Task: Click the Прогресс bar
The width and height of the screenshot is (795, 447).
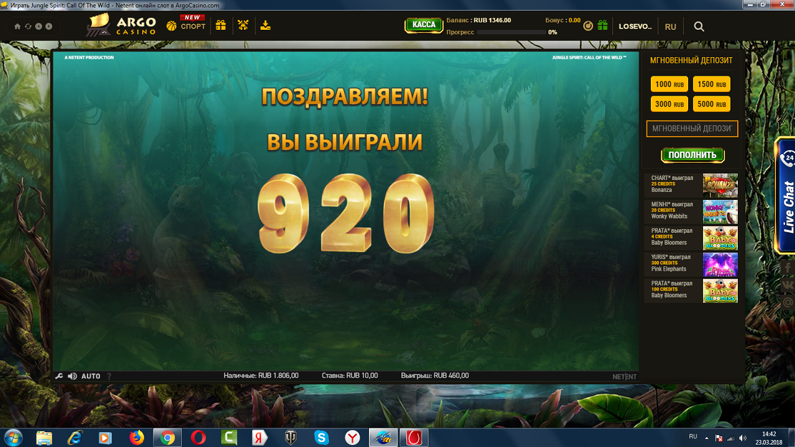Action: [512, 32]
